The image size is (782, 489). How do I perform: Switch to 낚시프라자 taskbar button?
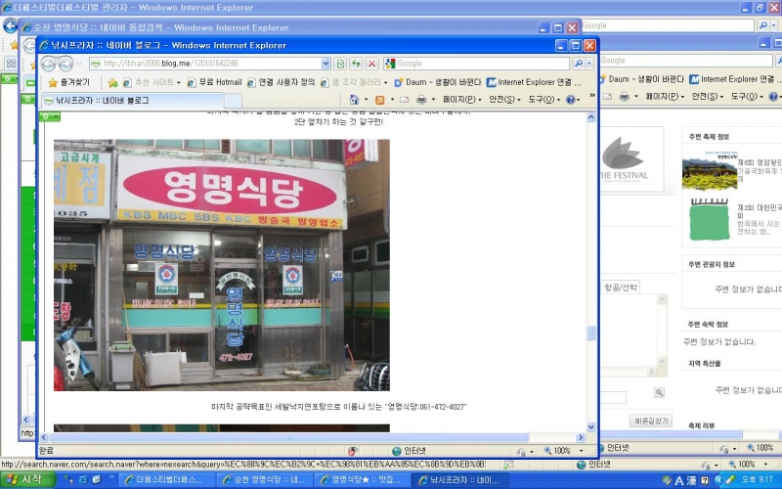point(459,480)
